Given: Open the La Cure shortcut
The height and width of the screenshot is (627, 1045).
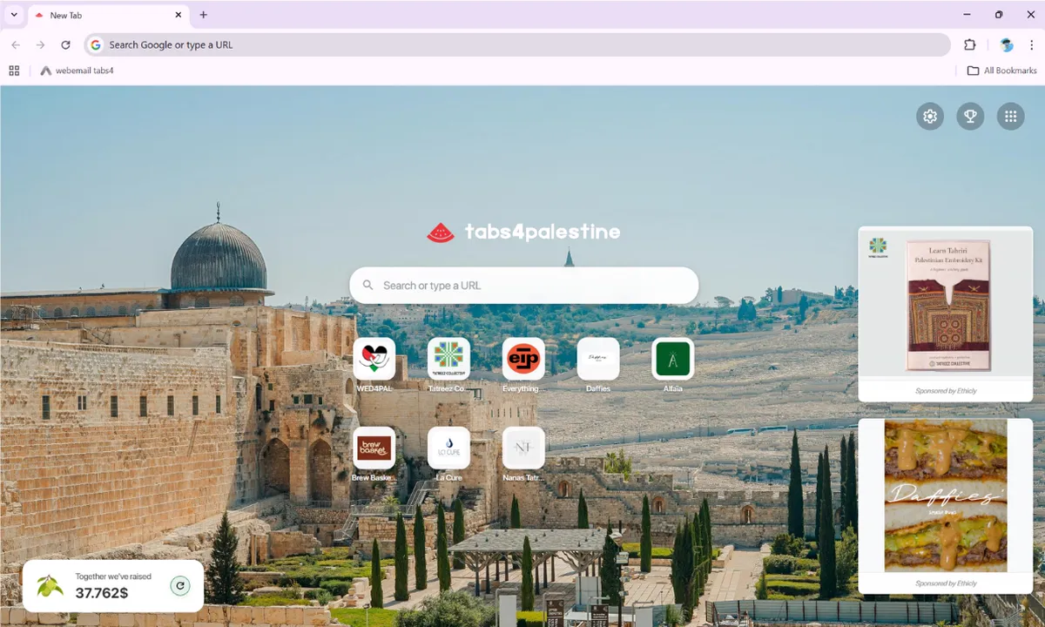Looking at the screenshot, I should 448,448.
